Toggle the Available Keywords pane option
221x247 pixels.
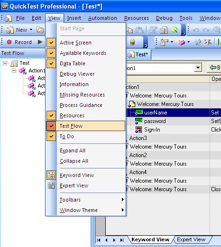tap(51, 53)
